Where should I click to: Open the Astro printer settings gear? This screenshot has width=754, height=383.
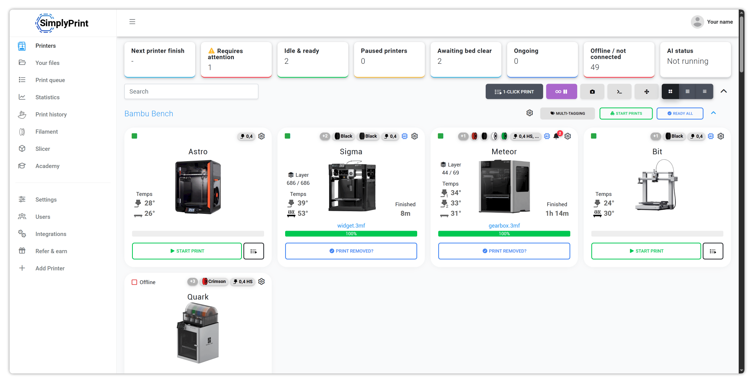pyautogui.click(x=261, y=136)
